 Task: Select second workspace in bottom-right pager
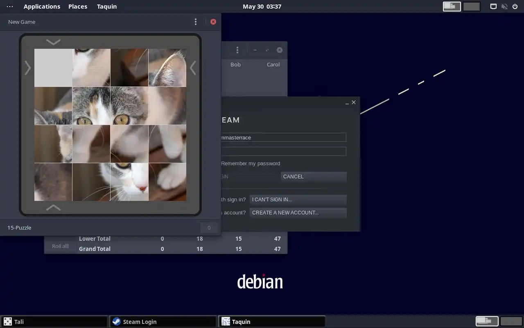[511, 321]
